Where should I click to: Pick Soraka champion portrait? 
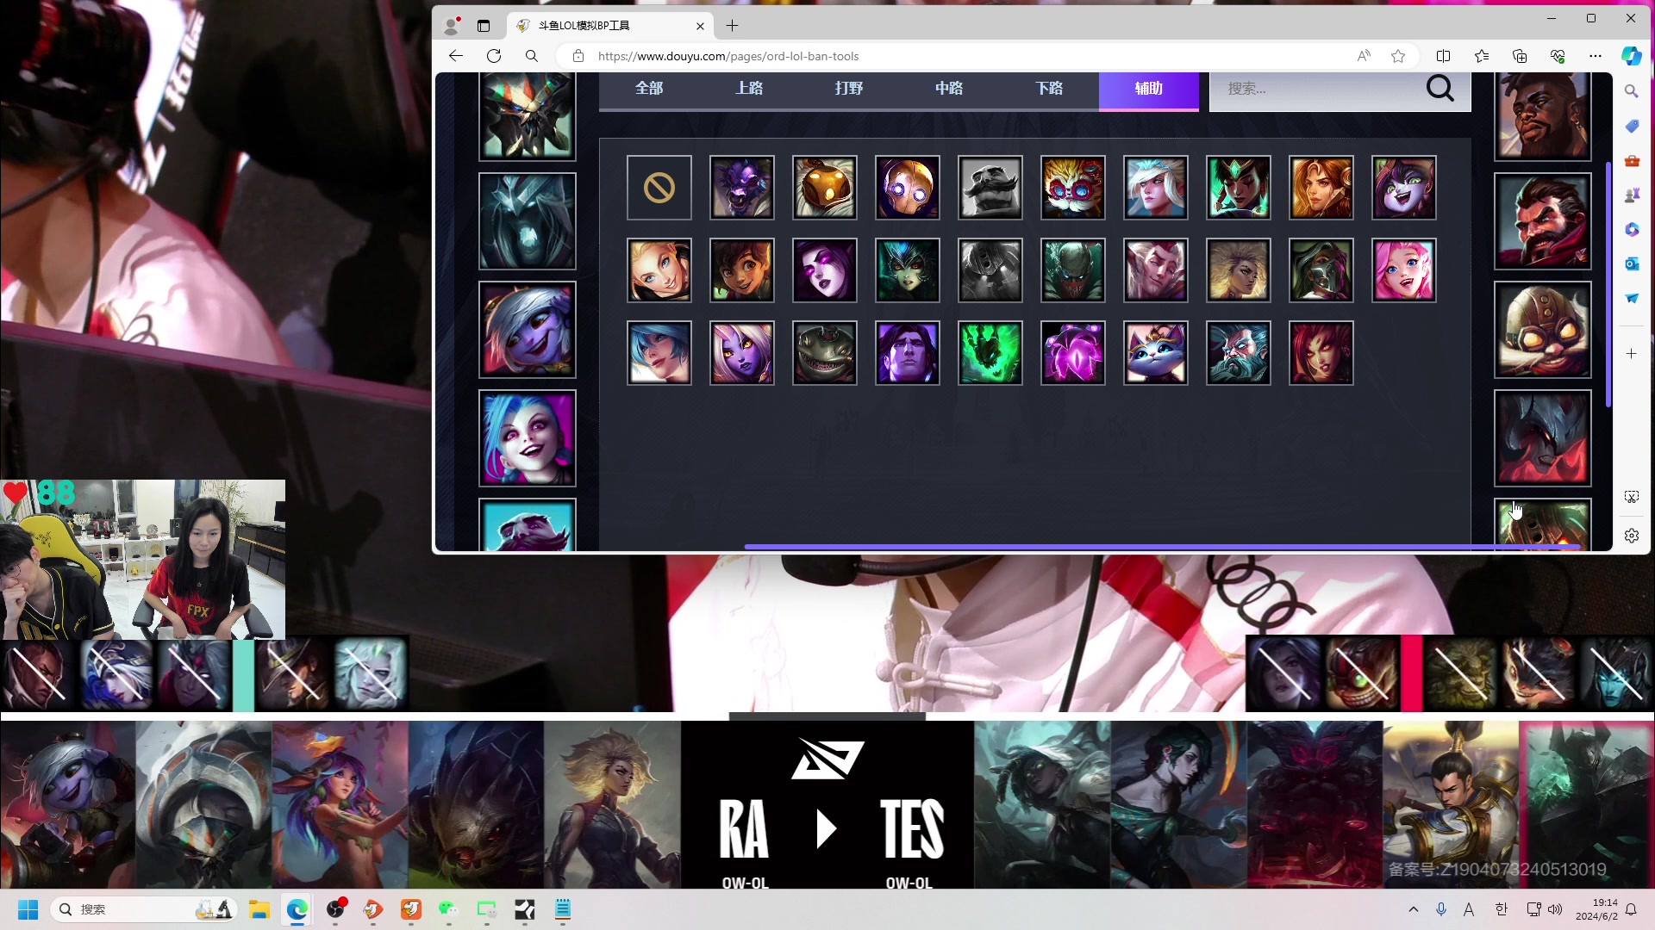pos(741,353)
